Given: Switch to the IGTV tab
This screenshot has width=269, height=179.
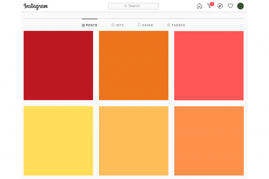Looking at the screenshot, I should click(x=117, y=25).
